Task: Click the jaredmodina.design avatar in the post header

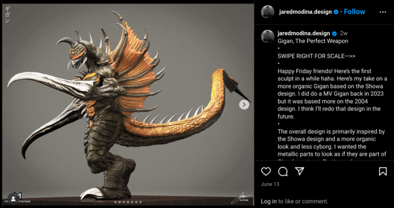Action: pyautogui.click(x=267, y=12)
